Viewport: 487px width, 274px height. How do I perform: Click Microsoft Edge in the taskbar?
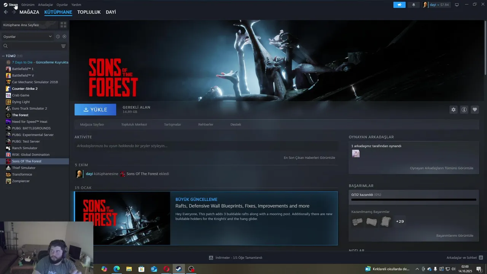coord(117,269)
